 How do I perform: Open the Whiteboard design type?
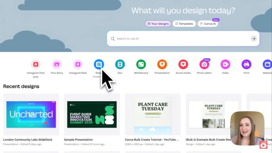click(141, 64)
